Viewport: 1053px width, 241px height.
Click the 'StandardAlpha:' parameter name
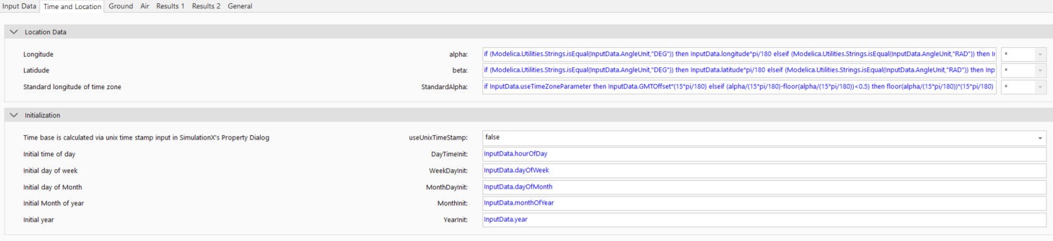coord(444,87)
